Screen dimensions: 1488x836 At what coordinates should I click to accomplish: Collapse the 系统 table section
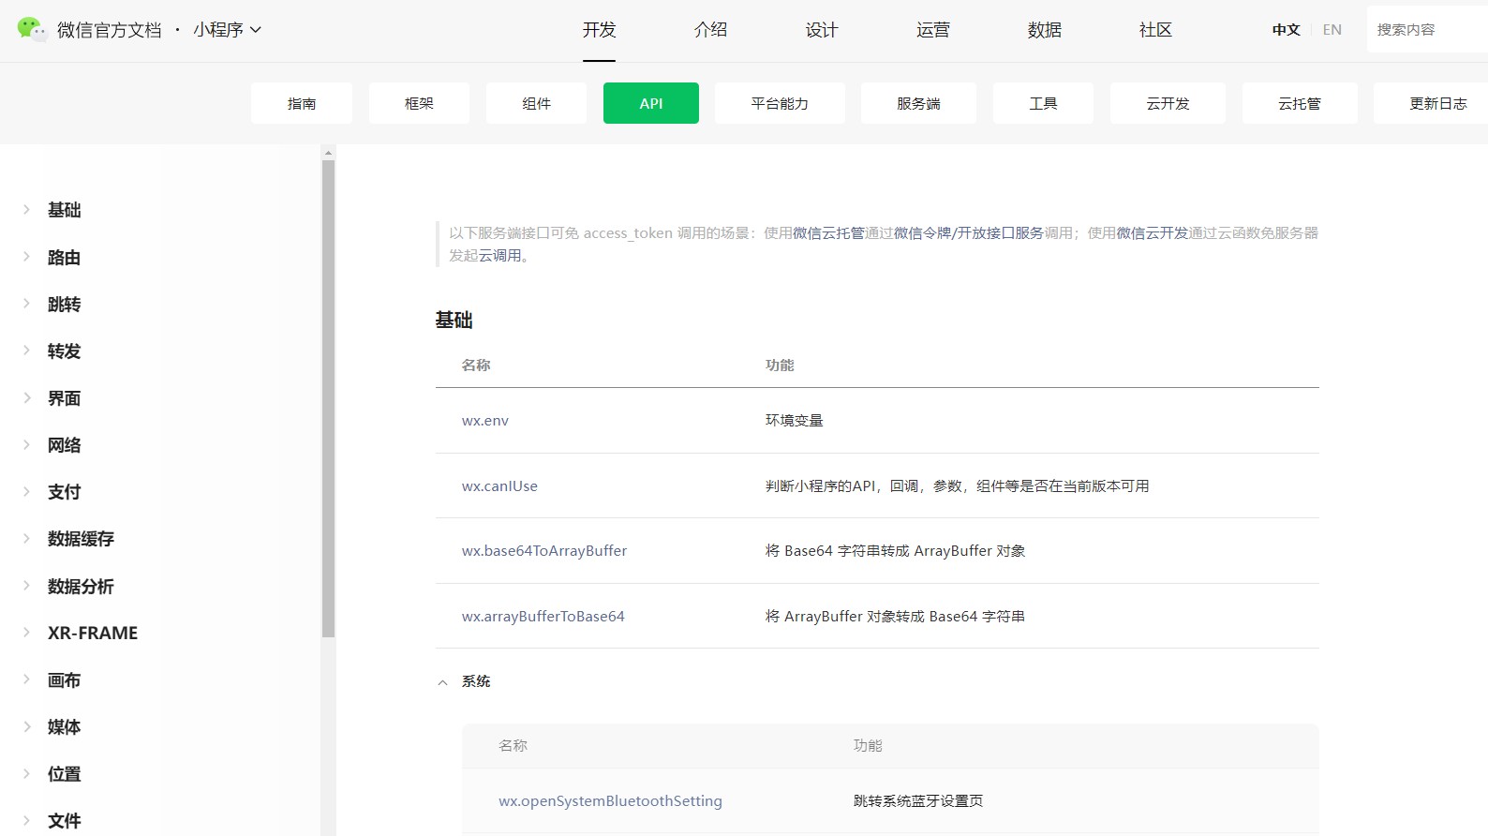coord(443,682)
